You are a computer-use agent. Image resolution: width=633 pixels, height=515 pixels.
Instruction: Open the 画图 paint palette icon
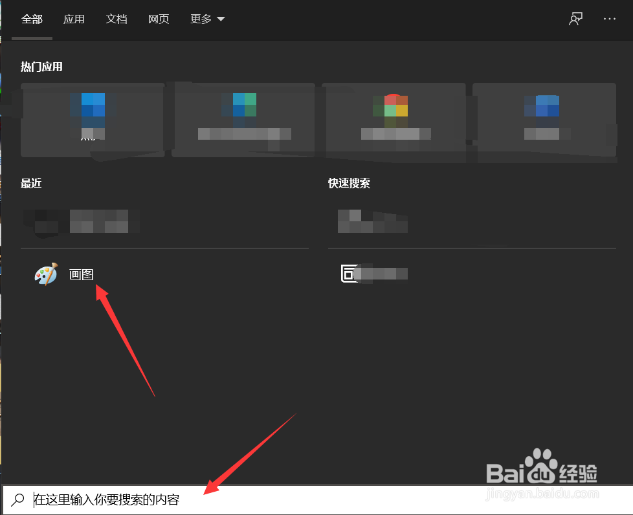coord(46,274)
